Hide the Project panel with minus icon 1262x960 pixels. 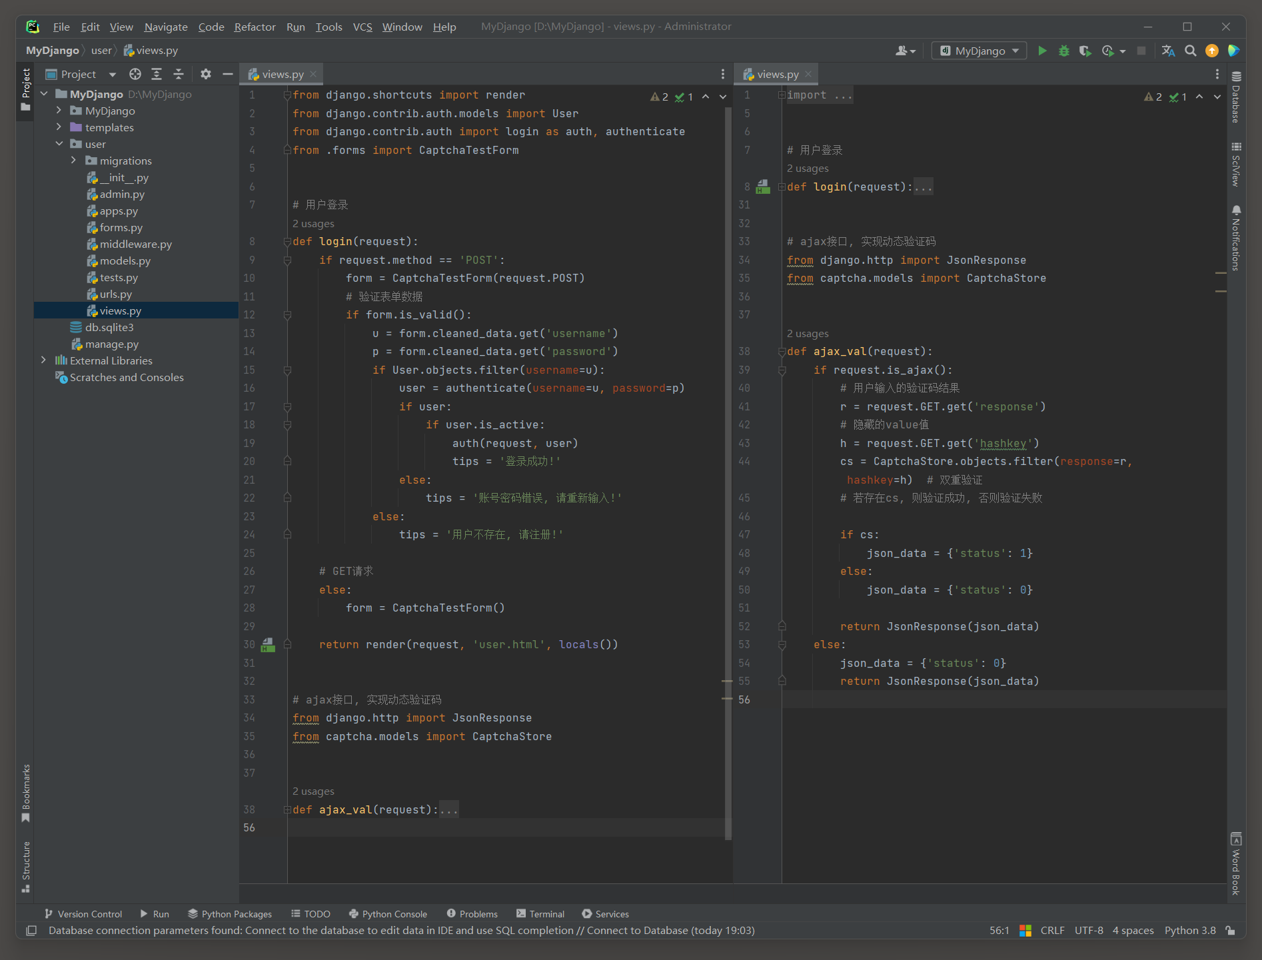click(227, 74)
